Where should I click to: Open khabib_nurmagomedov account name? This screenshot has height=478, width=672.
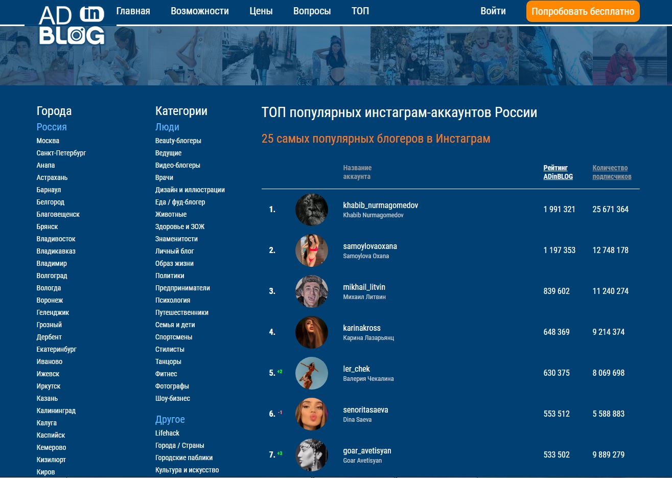[x=381, y=205]
